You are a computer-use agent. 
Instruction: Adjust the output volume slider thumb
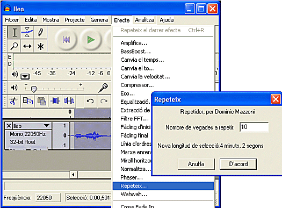[x=34, y=89]
